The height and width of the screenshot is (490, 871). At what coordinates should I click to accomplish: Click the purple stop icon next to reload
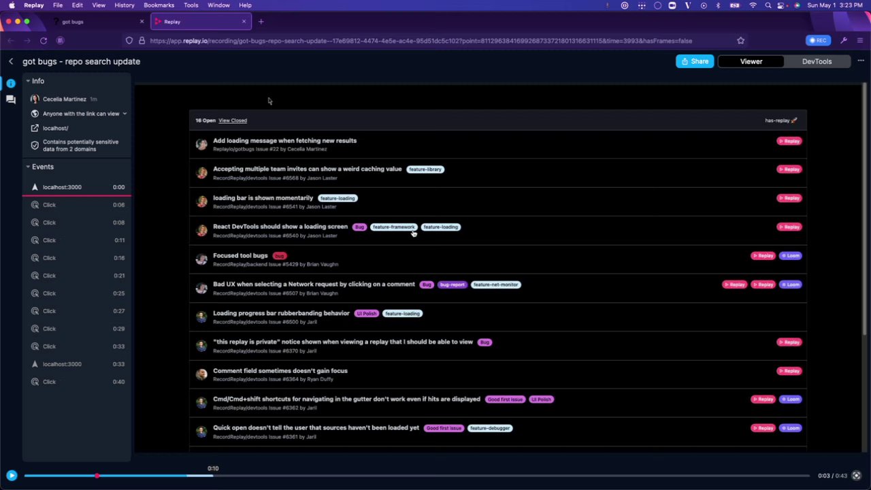point(60,41)
